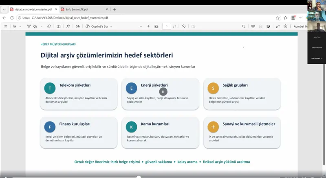Reload the page
The image size is (326, 178).
pyautogui.click(x=12, y=18)
